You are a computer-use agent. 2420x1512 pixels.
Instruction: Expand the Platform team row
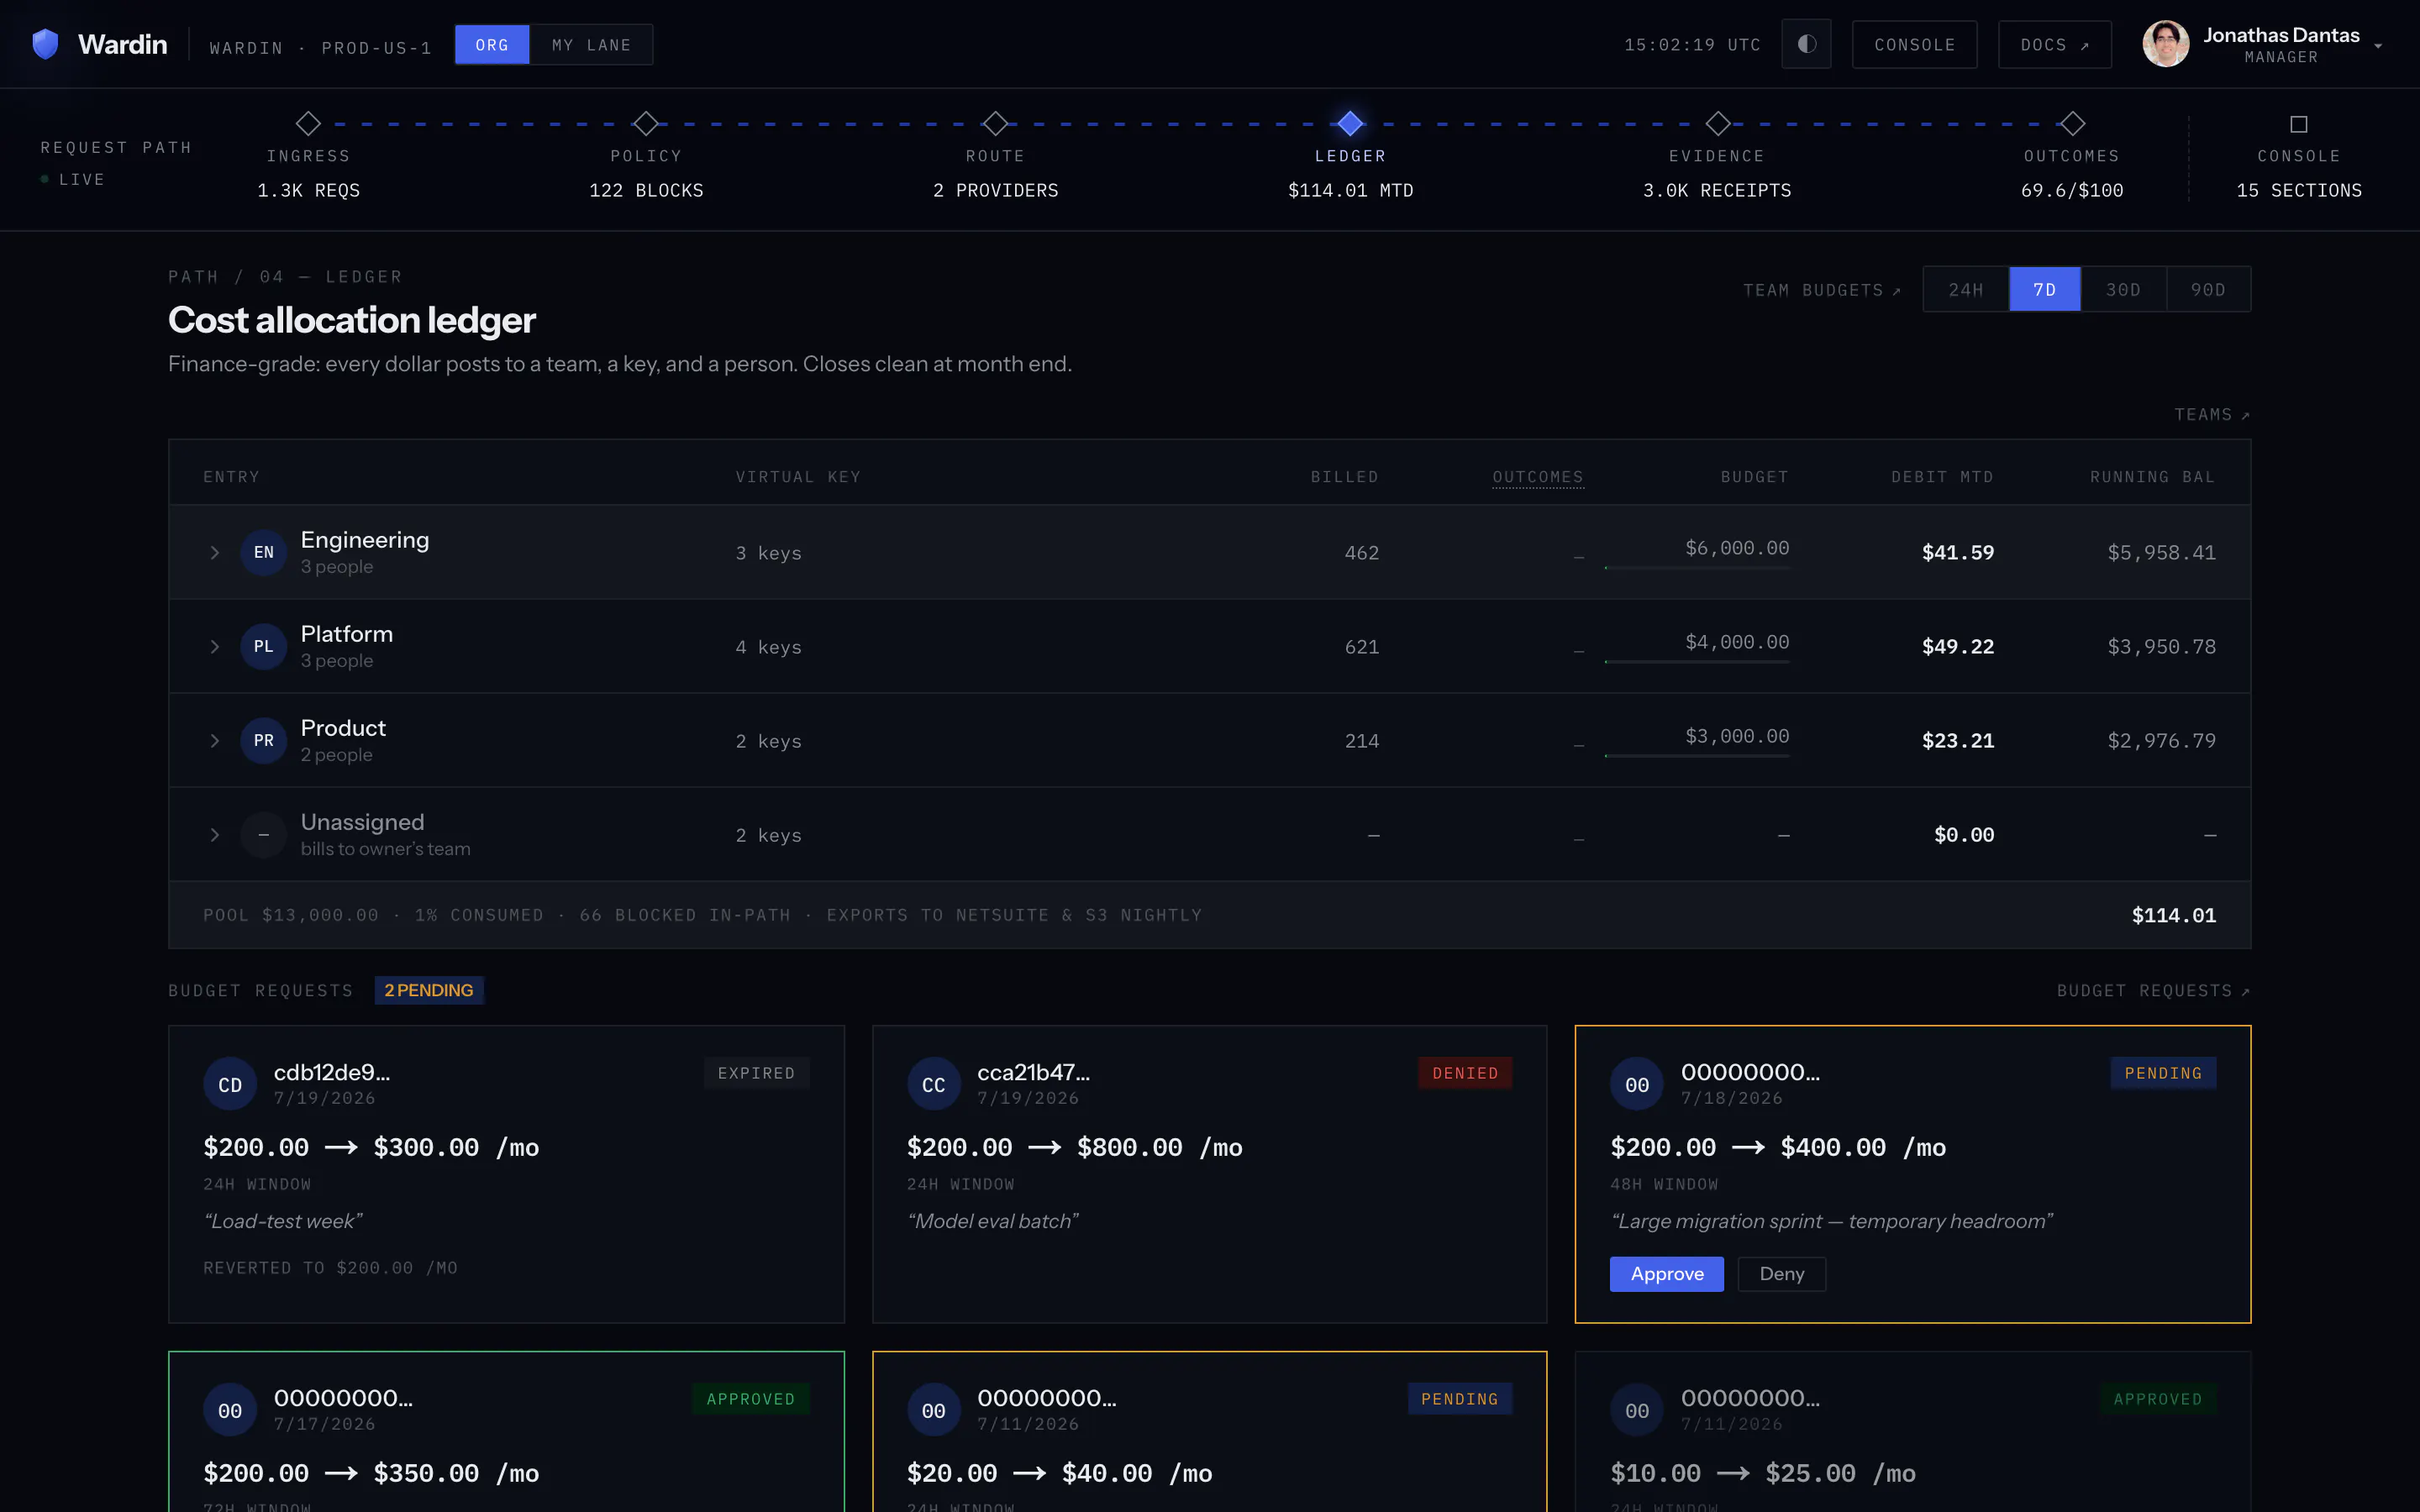tap(214, 646)
